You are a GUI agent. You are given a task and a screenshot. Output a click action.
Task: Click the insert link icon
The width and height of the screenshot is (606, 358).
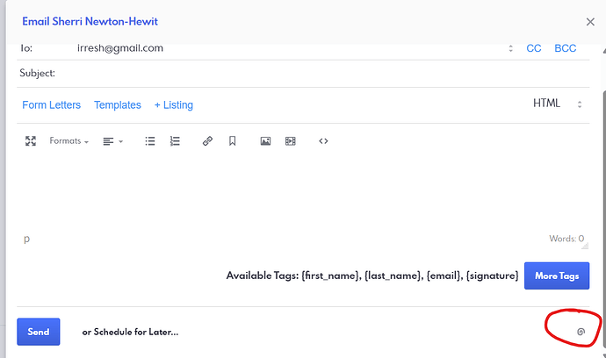point(207,140)
